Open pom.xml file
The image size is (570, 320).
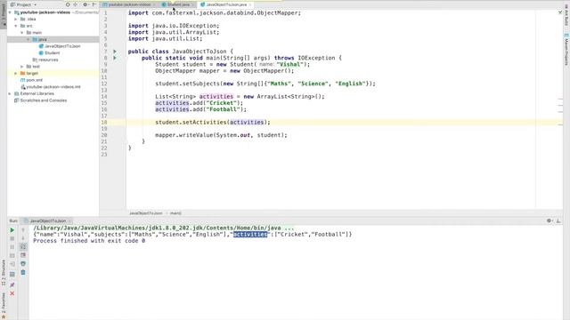click(x=32, y=80)
